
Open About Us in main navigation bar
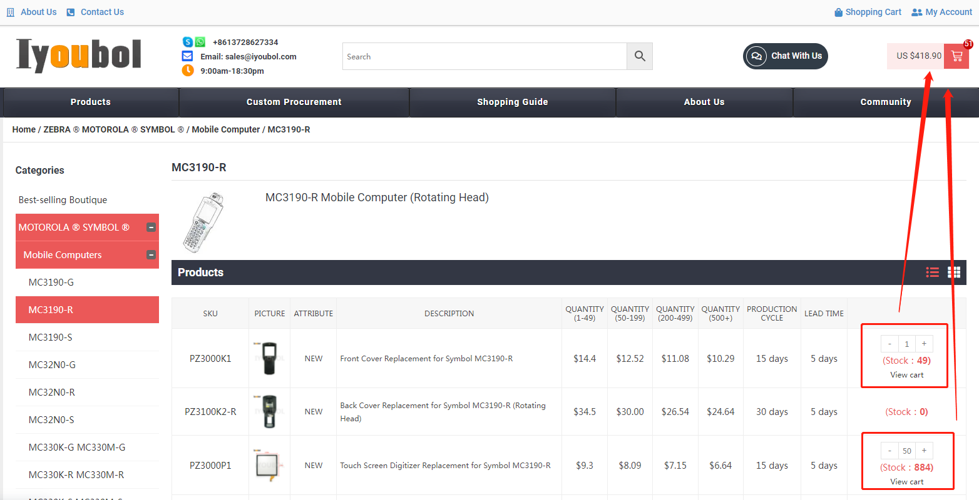[x=704, y=102]
